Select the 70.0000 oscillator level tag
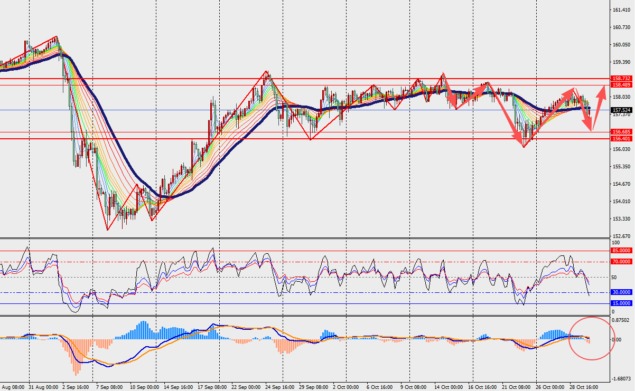 click(621, 262)
